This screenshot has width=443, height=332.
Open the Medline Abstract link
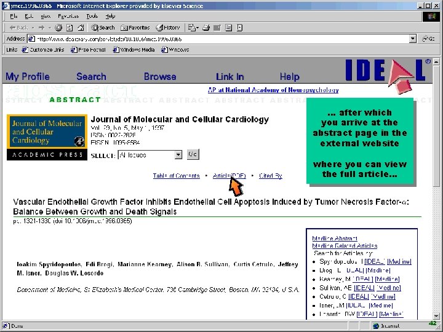[x=335, y=239]
